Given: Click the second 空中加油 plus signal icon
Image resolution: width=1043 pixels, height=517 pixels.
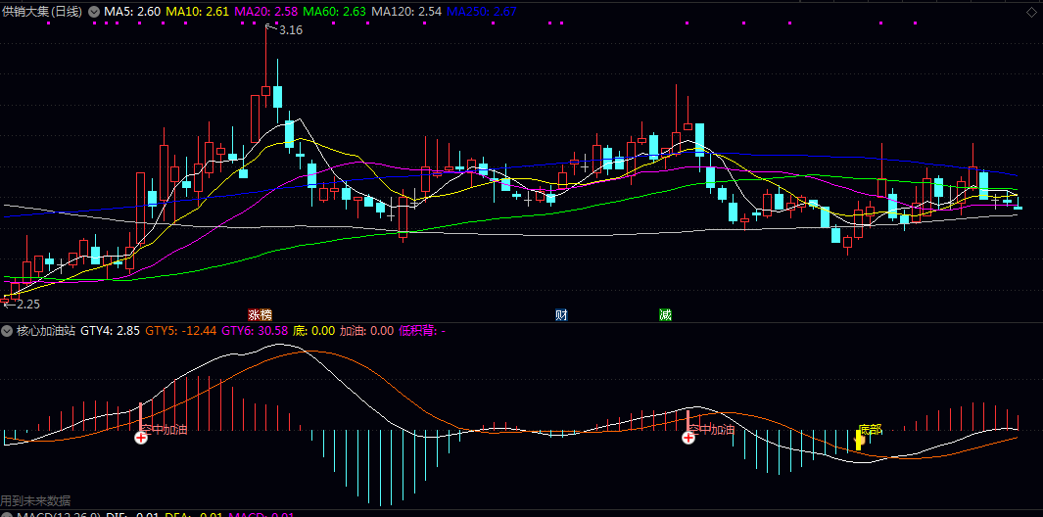Looking at the screenshot, I should [688, 438].
